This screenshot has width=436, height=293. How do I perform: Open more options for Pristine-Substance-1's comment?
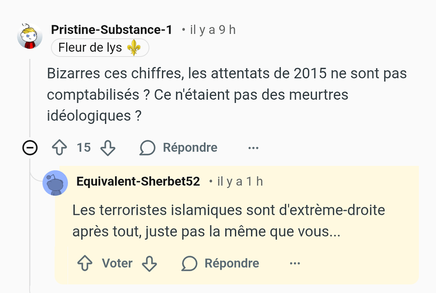pos(253,148)
